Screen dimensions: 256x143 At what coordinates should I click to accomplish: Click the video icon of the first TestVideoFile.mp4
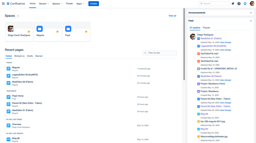199,54
